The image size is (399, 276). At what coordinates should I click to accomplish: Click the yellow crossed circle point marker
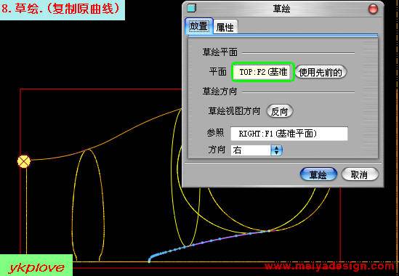pos(24,161)
